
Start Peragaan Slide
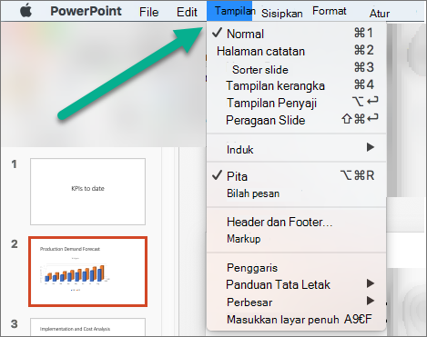(x=296, y=120)
